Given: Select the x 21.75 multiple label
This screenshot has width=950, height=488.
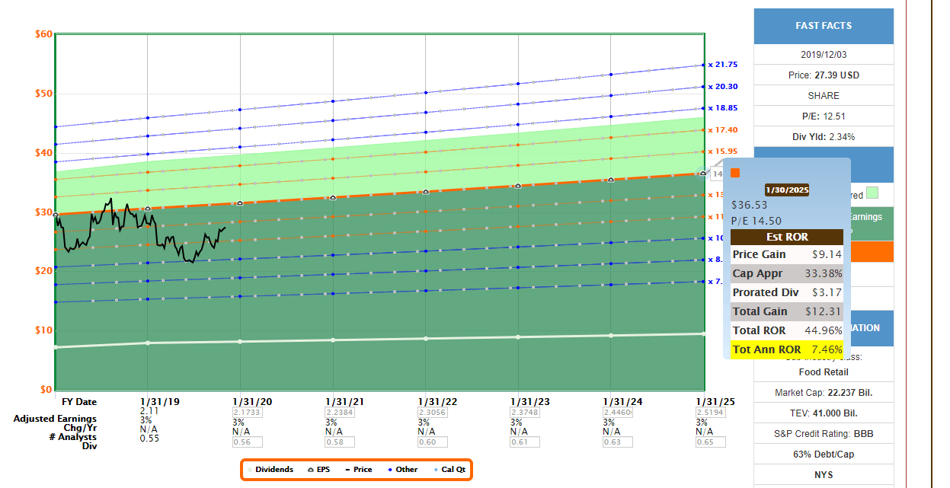Looking at the screenshot, I should point(722,65).
